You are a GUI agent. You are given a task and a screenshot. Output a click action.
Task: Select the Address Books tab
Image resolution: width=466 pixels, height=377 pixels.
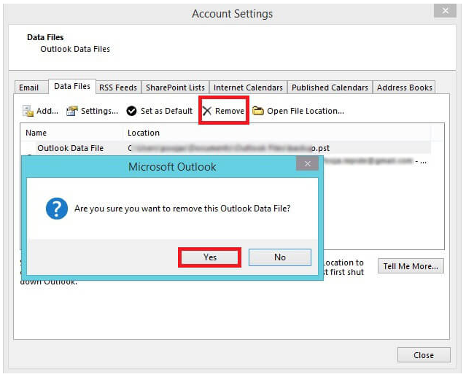click(x=405, y=88)
